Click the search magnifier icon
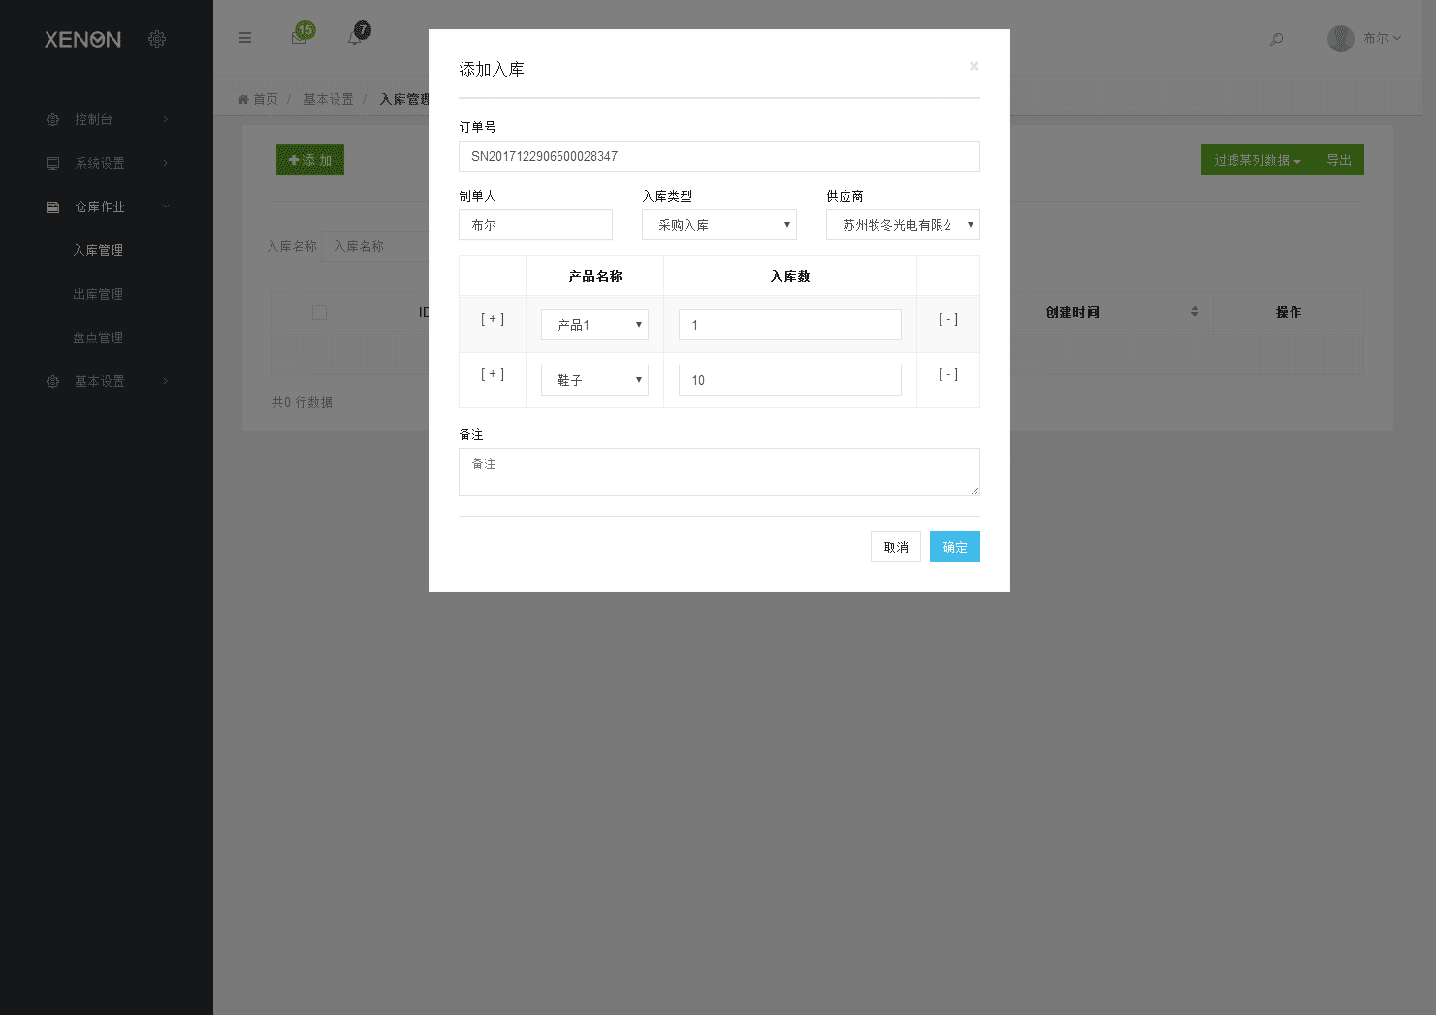This screenshot has height=1015, width=1436. [1276, 39]
